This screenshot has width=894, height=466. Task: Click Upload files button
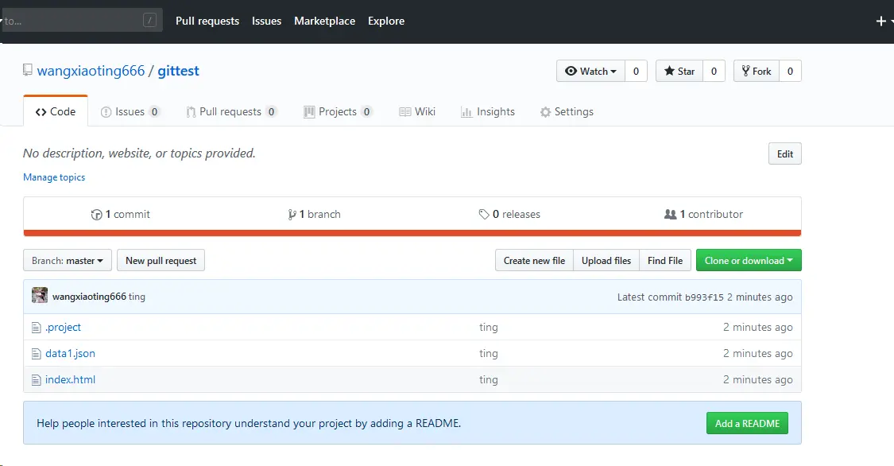click(x=606, y=261)
